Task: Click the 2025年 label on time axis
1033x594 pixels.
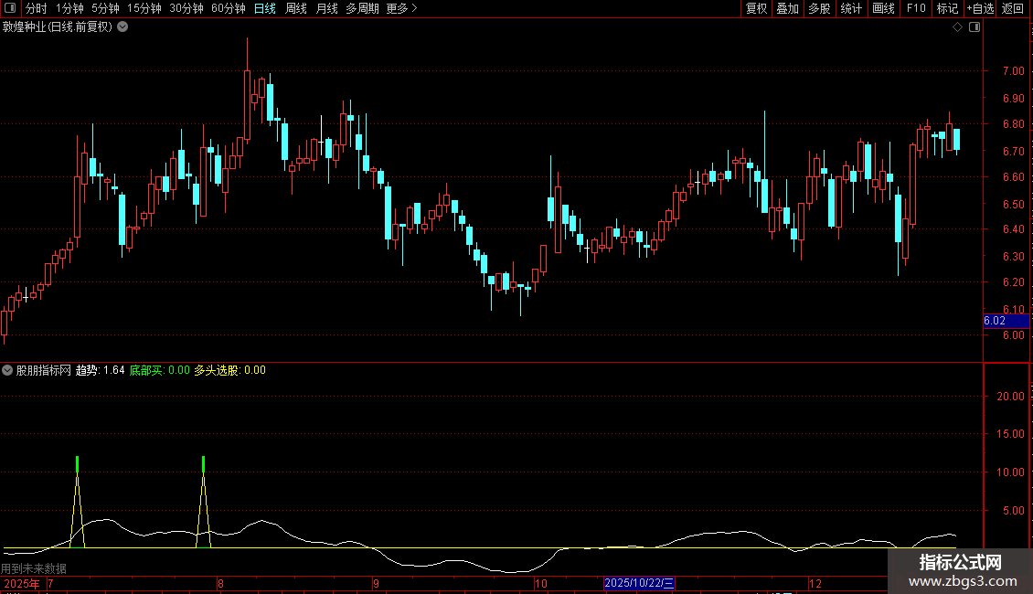Action: pos(22,583)
